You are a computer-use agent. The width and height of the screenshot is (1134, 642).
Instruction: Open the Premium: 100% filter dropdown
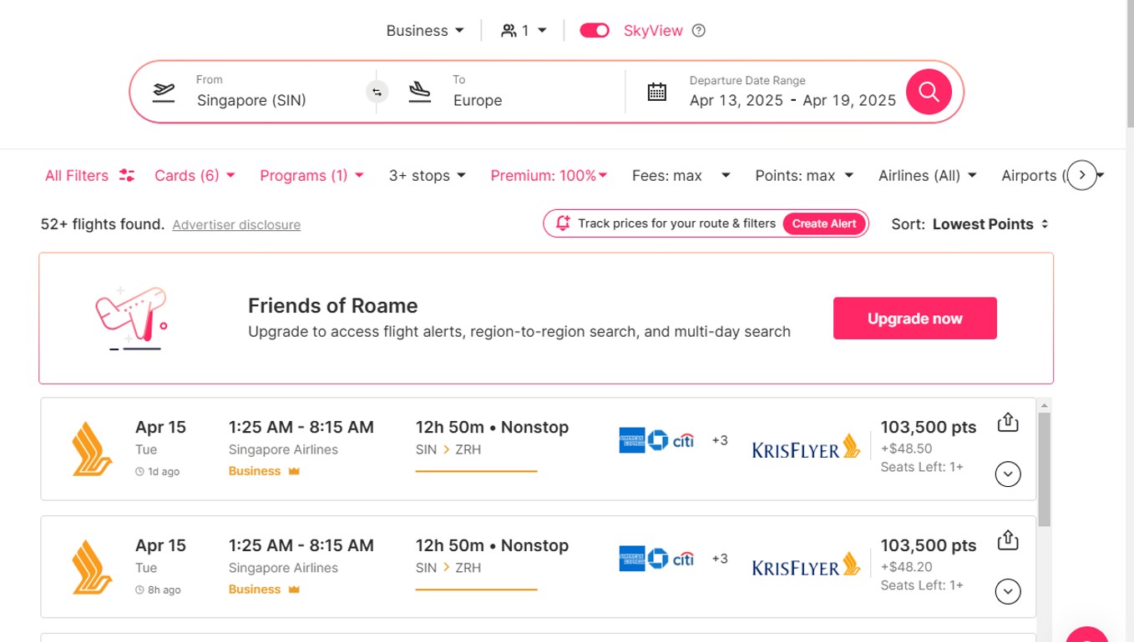coord(549,176)
